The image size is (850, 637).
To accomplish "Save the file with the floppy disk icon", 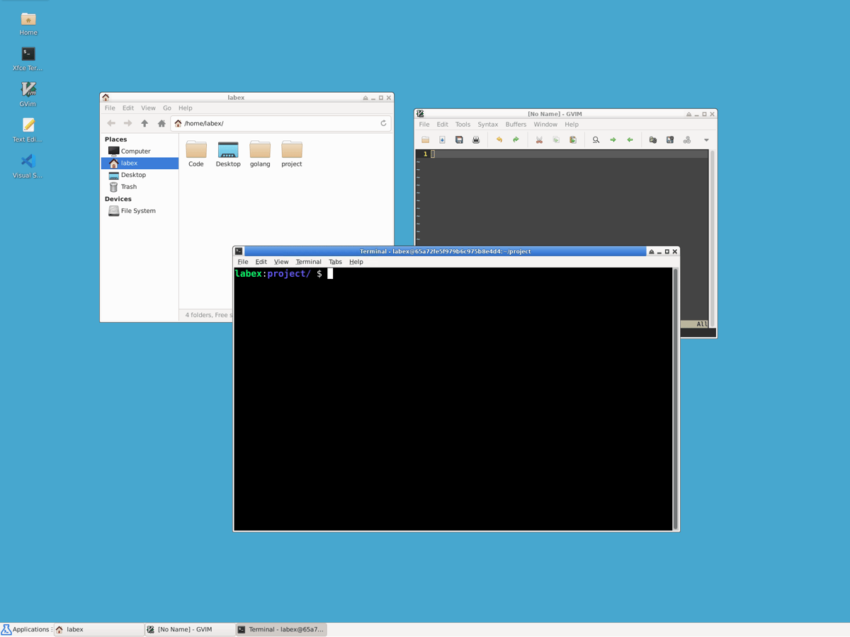I will click(459, 139).
